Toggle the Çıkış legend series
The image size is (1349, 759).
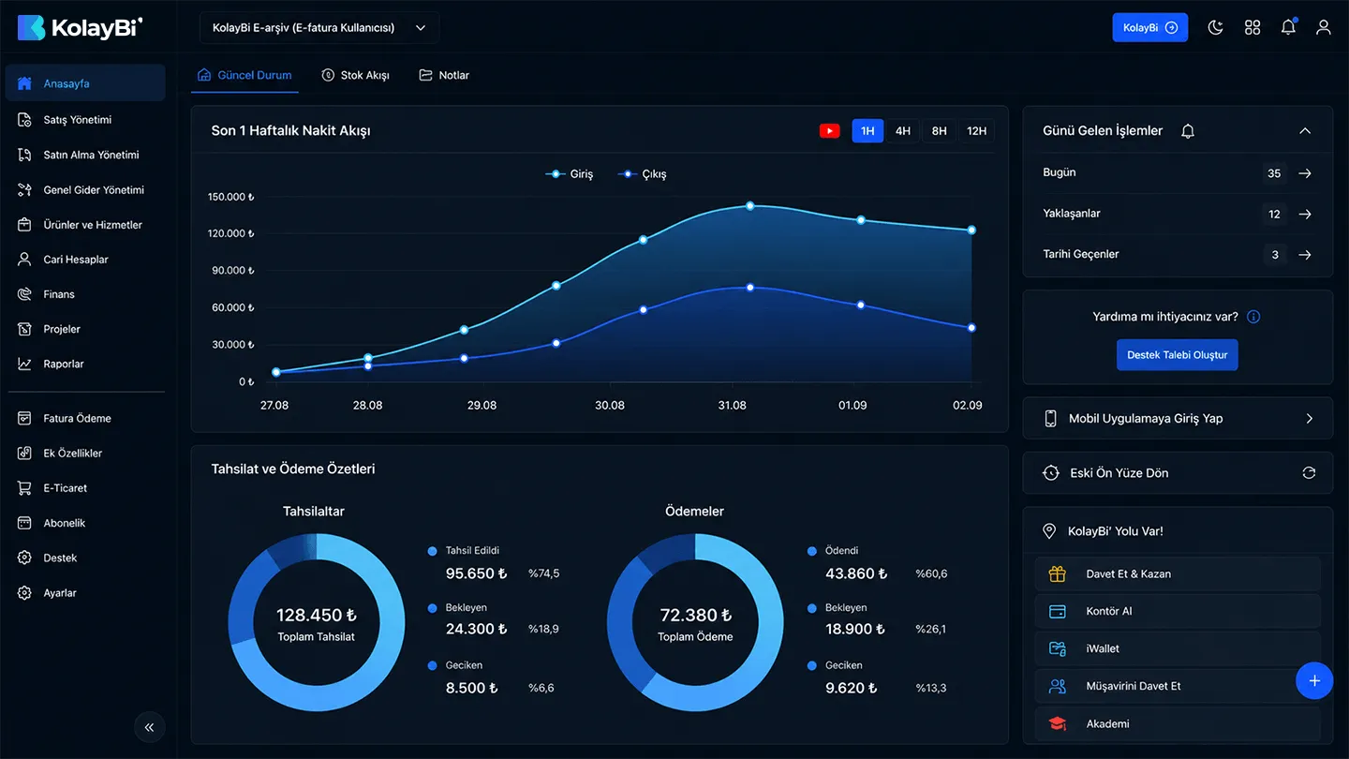(x=642, y=174)
